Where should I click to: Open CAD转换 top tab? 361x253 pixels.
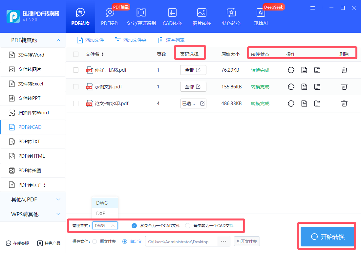172,17
